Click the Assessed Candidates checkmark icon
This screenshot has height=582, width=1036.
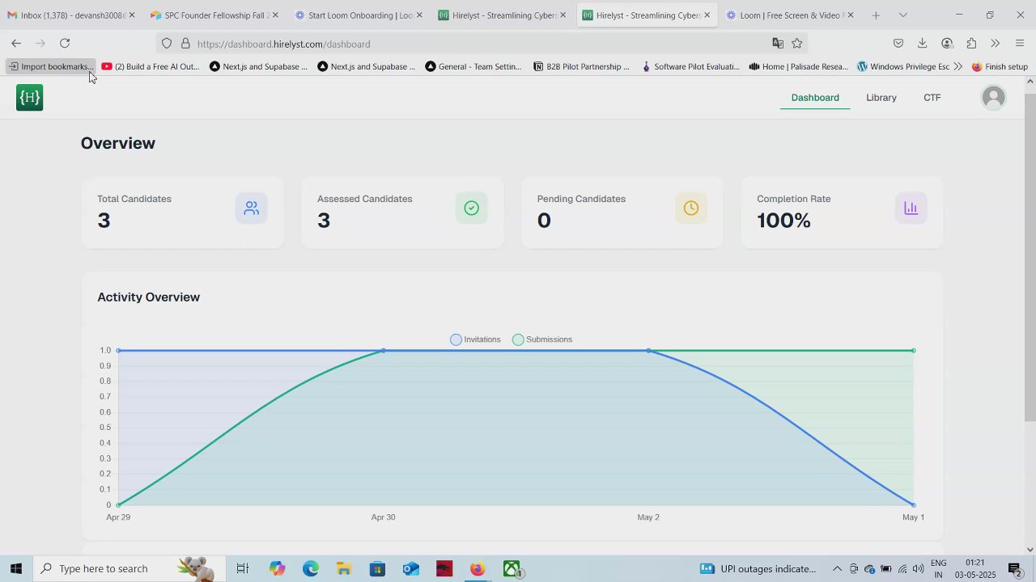click(472, 209)
